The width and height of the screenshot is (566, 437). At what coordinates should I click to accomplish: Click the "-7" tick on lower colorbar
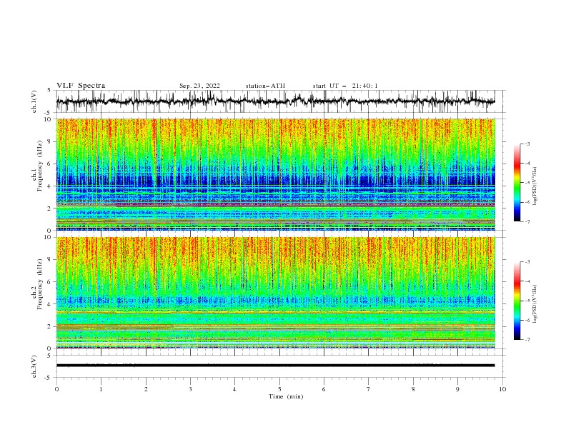[527, 339]
